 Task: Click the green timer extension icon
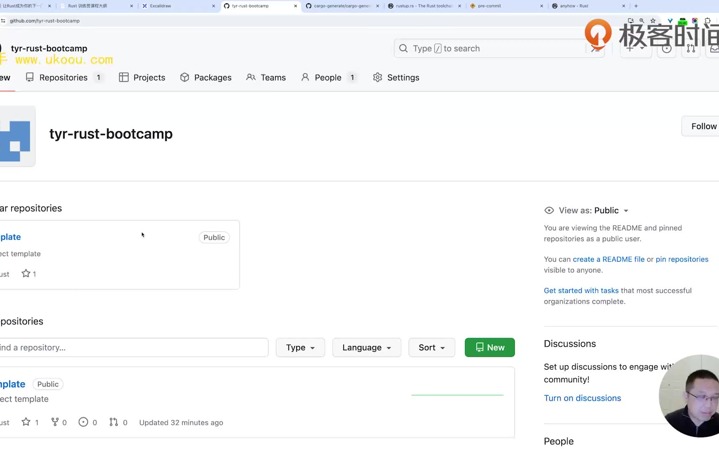(x=682, y=21)
